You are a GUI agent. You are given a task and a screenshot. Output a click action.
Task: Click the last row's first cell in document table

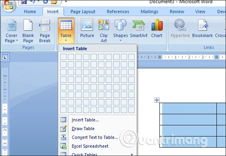[188, 142]
